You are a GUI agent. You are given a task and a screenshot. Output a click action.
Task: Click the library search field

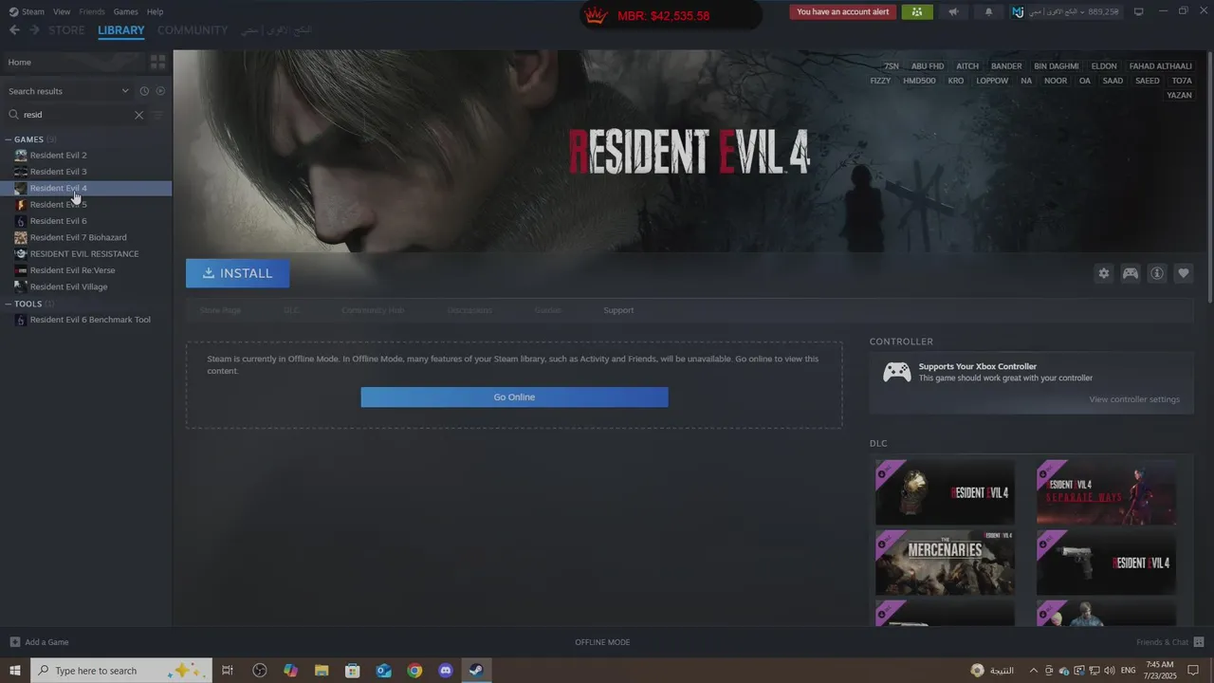[76, 115]
